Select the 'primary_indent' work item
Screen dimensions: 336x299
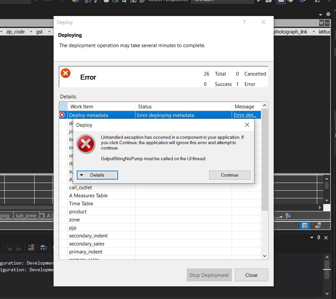click(x=160, y=252)
